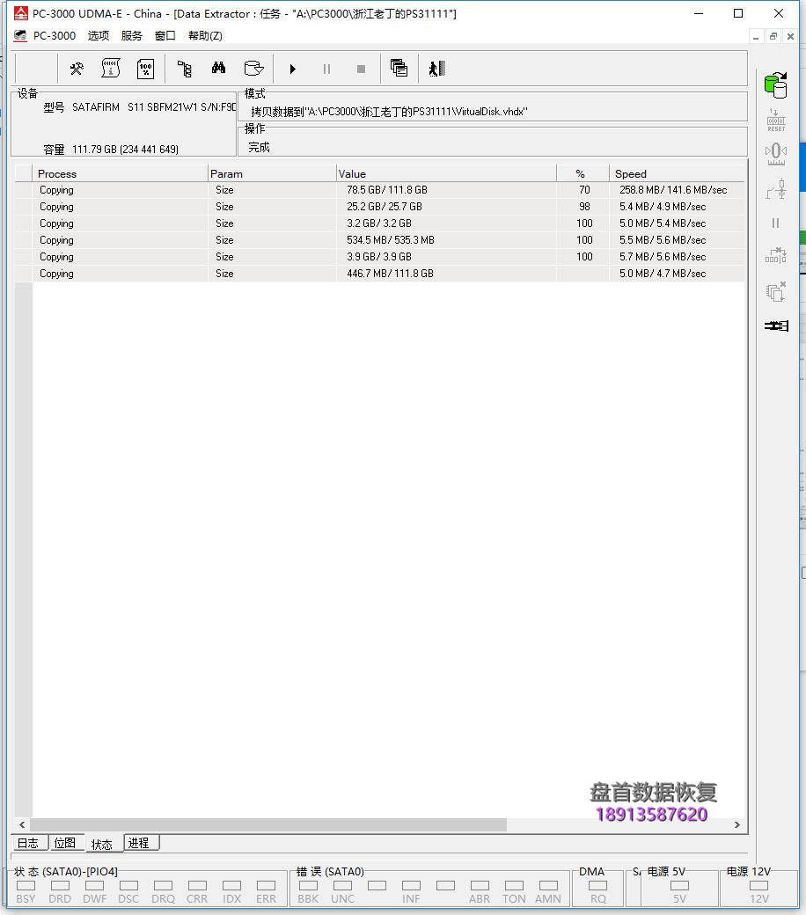Open the folder structure toolbar icon
Viewport: 806px width, 915px height.
click(x=184, y=69)
